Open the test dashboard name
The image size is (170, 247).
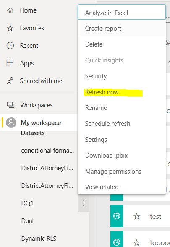coord(155,216)
